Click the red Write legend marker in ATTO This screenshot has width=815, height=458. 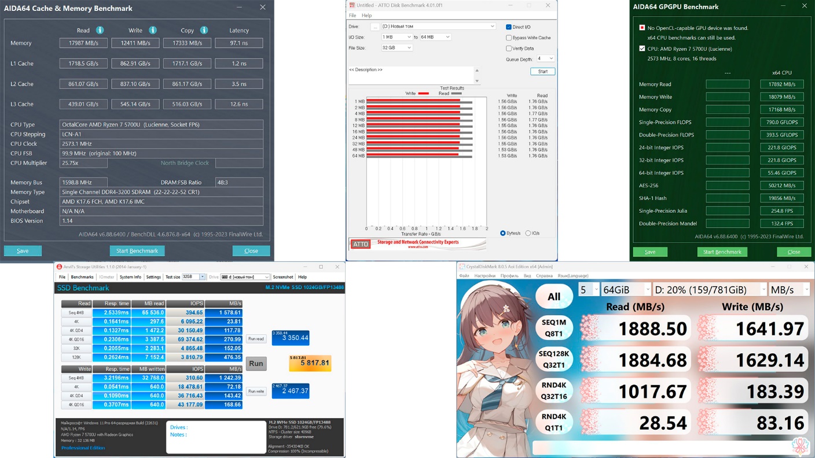(x=423, y=94)
